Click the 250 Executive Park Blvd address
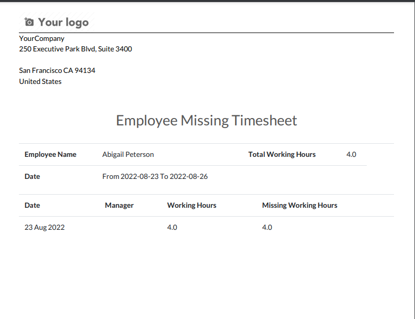 tap(76, 49)
